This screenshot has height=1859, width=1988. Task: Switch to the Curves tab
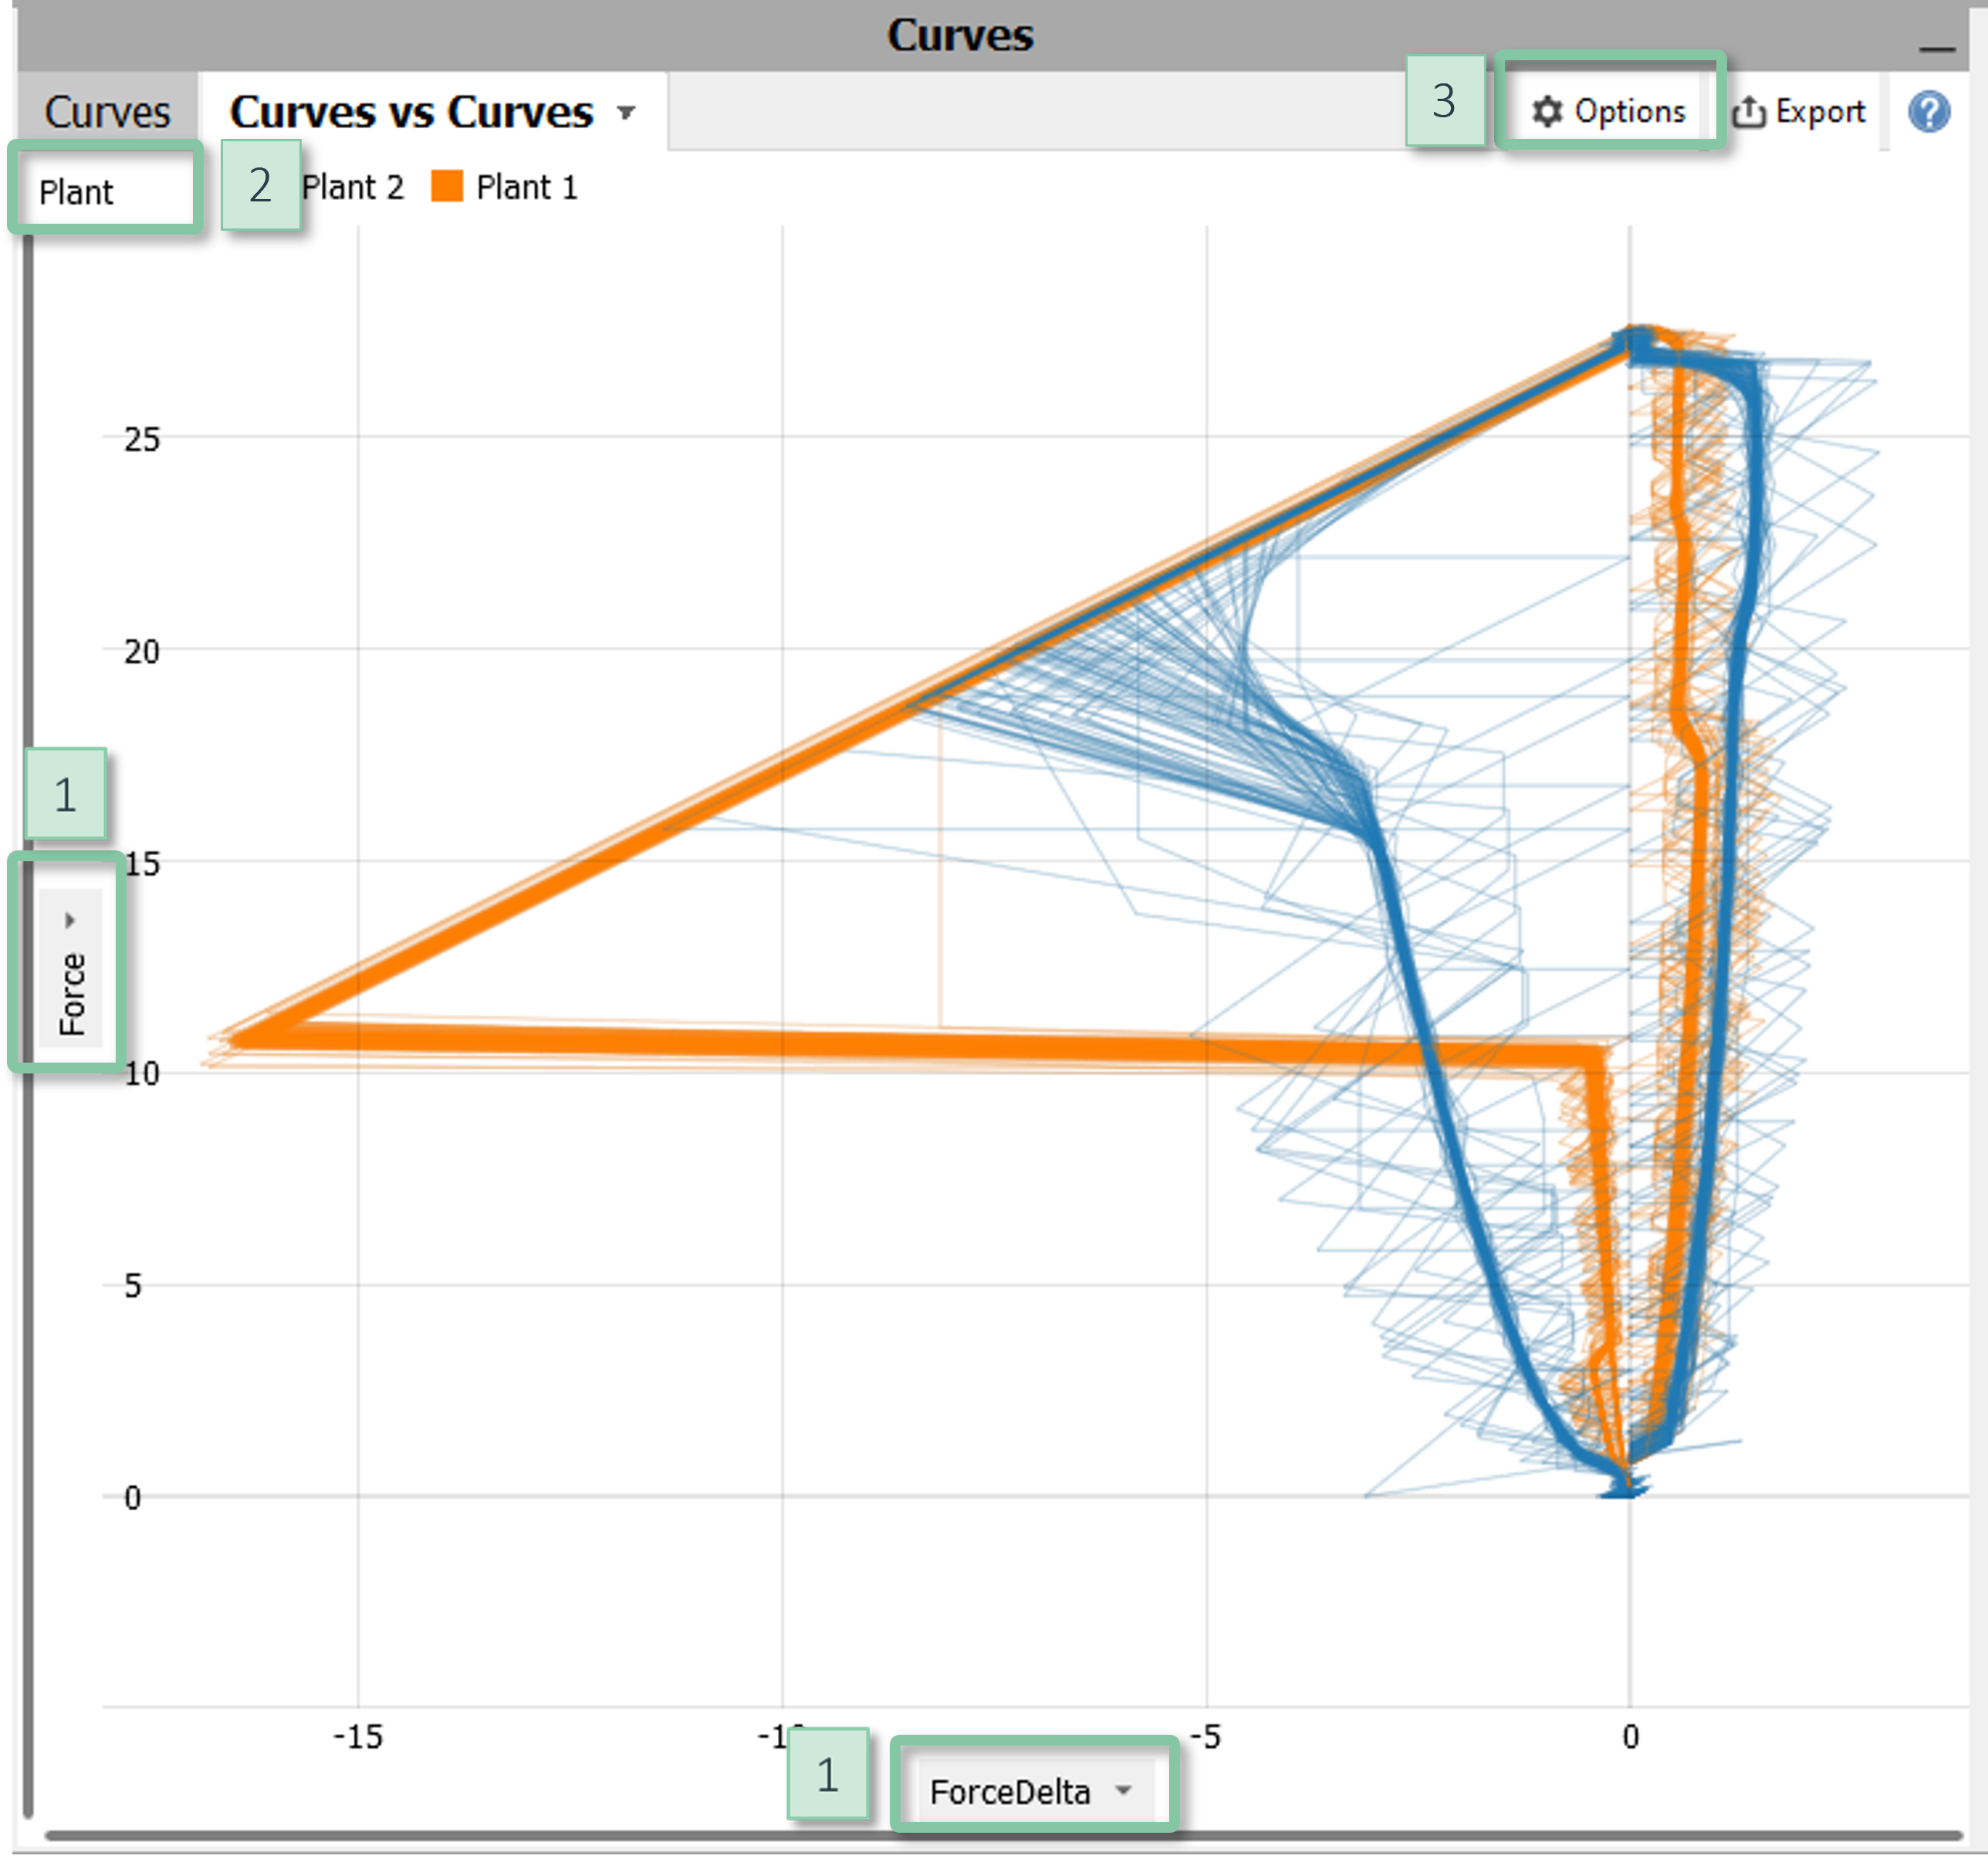[x=107, y=111]
